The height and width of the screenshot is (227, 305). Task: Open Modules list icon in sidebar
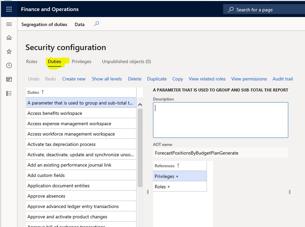pos(9,93)
